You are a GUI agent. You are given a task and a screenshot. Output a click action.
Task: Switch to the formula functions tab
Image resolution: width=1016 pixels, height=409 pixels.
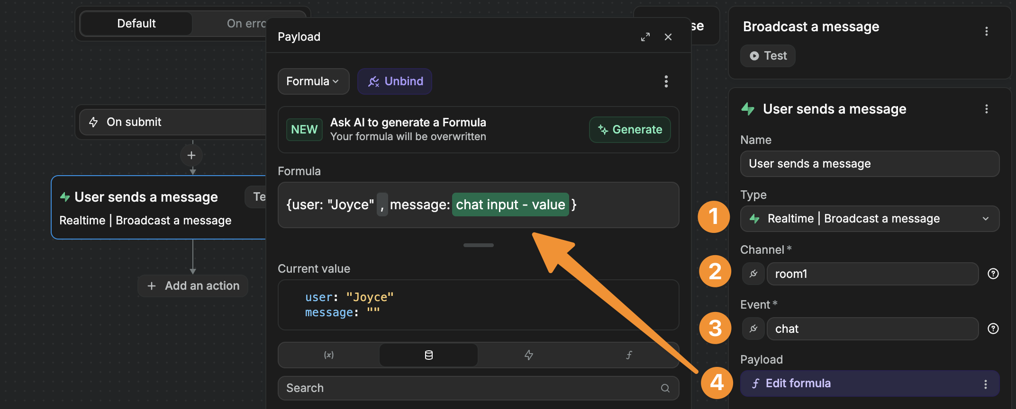coord(629,355)
